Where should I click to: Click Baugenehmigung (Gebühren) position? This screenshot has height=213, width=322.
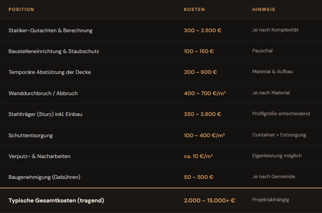(44, 177)
